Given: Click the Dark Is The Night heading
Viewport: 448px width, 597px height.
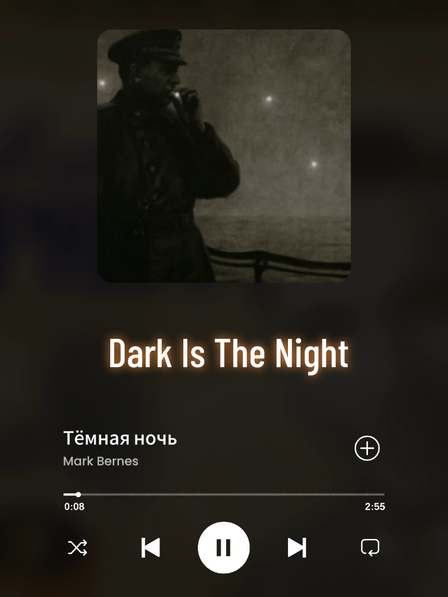Looking at the screenshot, I should click(x=229, y=354).
